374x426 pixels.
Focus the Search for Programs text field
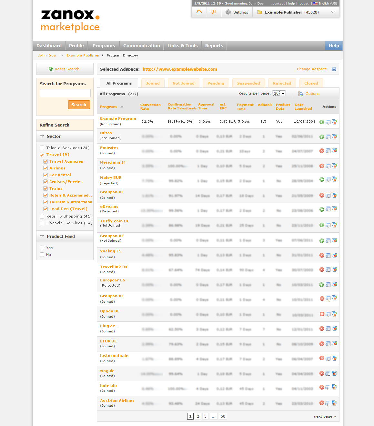[x=65, y=93]
